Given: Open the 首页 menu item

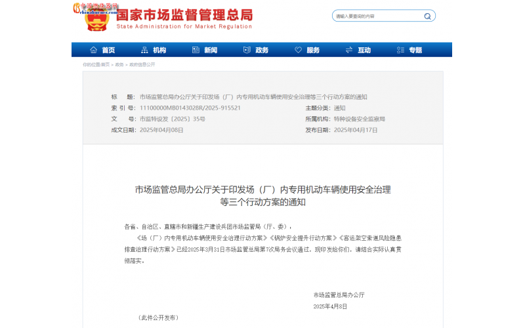Looking at the screenshot, I should tap(108, 51).
